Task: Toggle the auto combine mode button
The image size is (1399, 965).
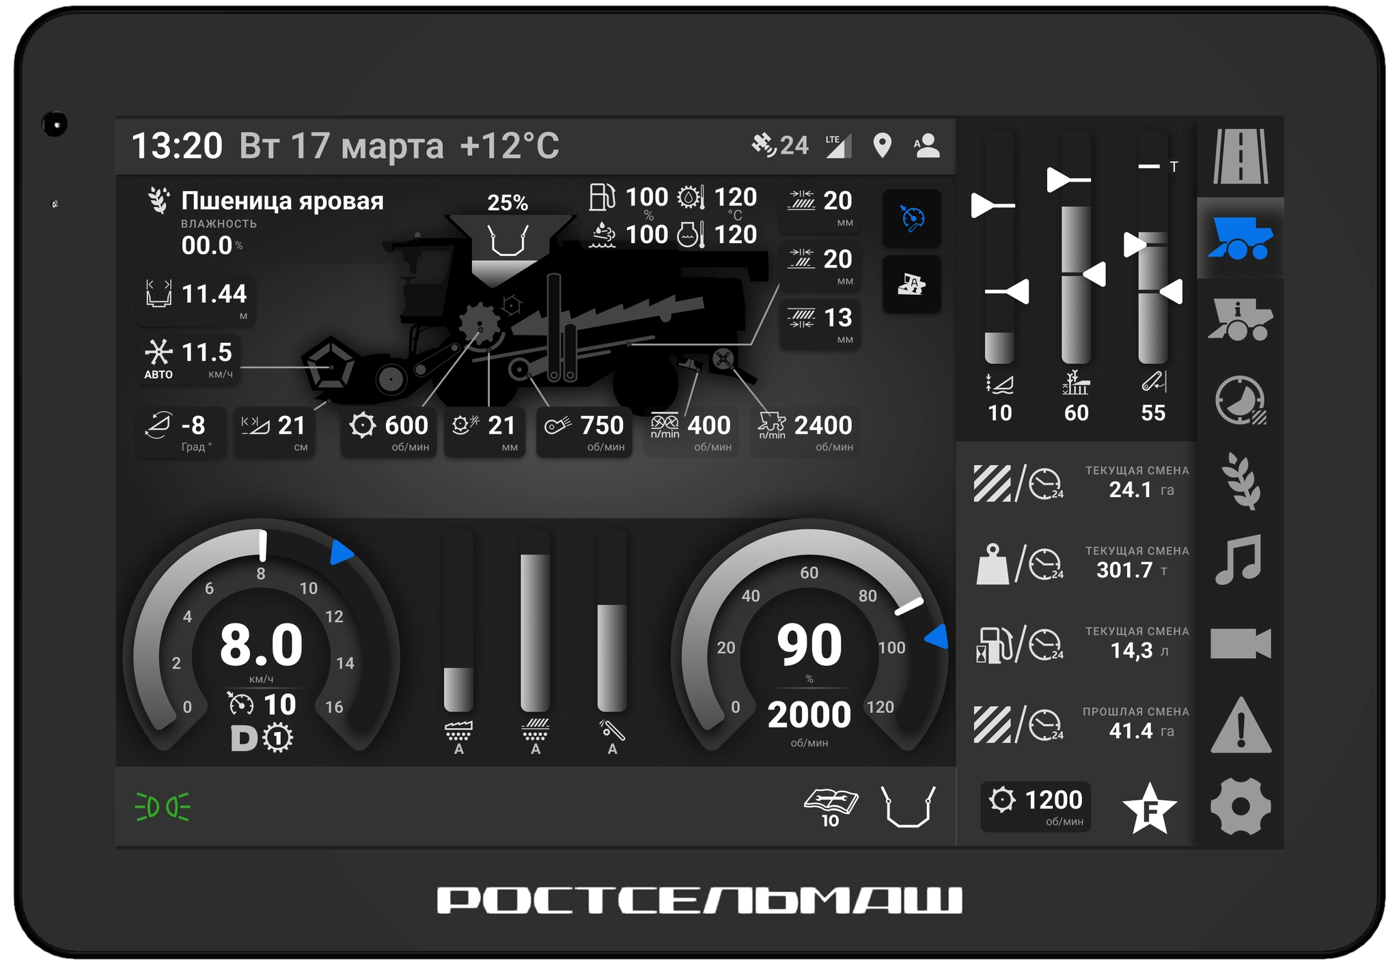Action: pyautogui.click(x=912, y=284)
